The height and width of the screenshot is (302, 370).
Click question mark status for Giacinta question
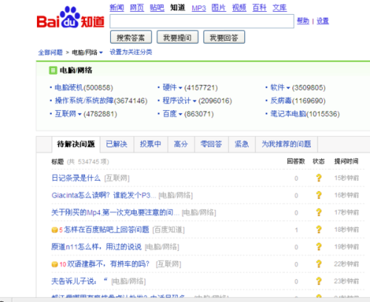pos(319,195)
